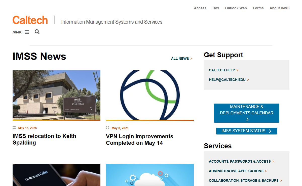The image size is (302, 186).
Task: Click grid icon beside May 8 date
Action: pos(107,128)
